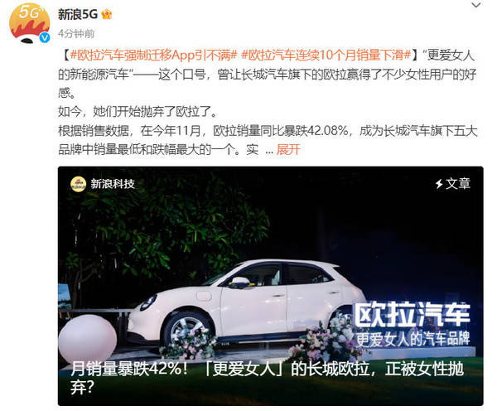Click the post paragraph mentioning 42.08%
The image size is (497, 411).
click(x=268, y=140)
